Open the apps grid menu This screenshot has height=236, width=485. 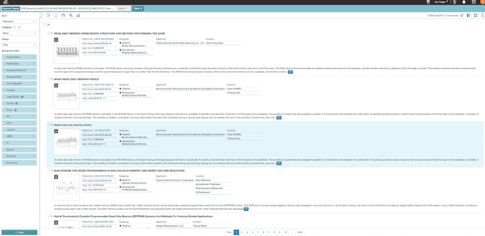[473, 2]
